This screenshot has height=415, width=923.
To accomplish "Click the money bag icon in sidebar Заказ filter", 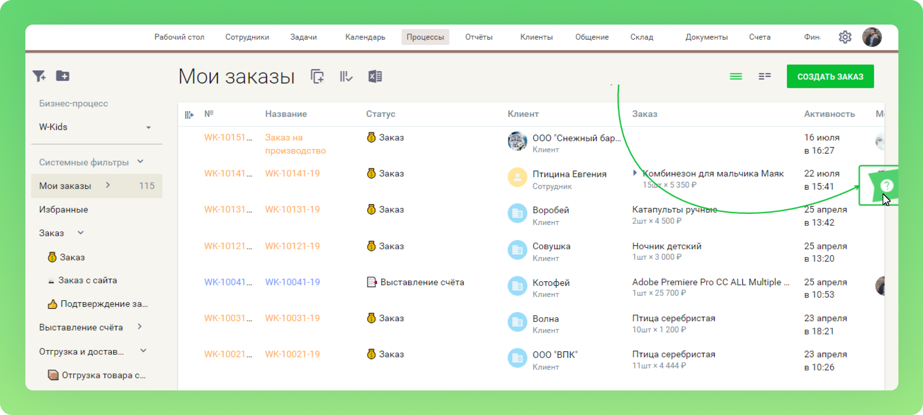I will pos(52,257).
